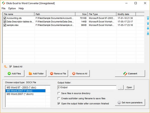Move selected file to bottom arrow icon

pos(148,33)
